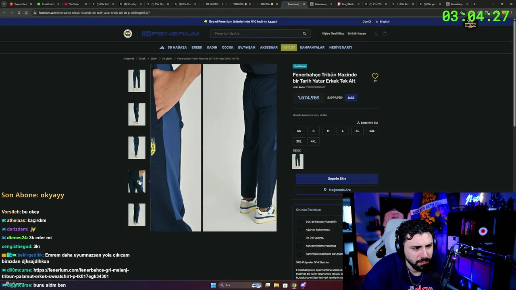Select the navy color swatch under RENK
516x290 pixels.
(298, 162)
